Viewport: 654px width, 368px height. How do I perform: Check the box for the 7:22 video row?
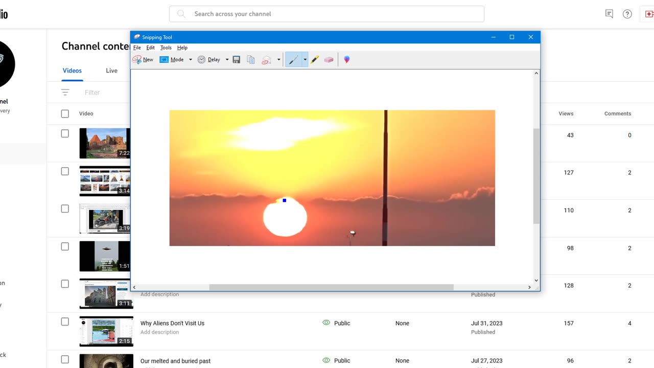tap(65, 133)
